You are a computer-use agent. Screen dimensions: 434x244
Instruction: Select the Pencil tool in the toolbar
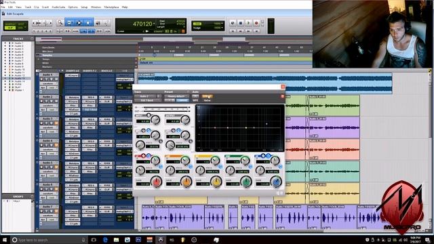(106, 22)
